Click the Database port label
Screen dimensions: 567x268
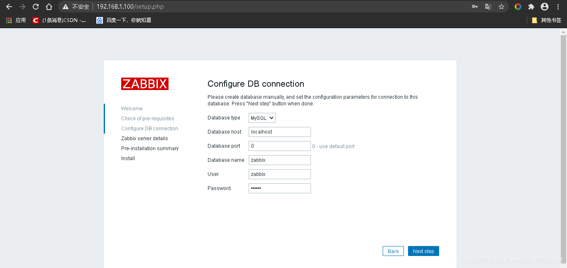(224, 146)
